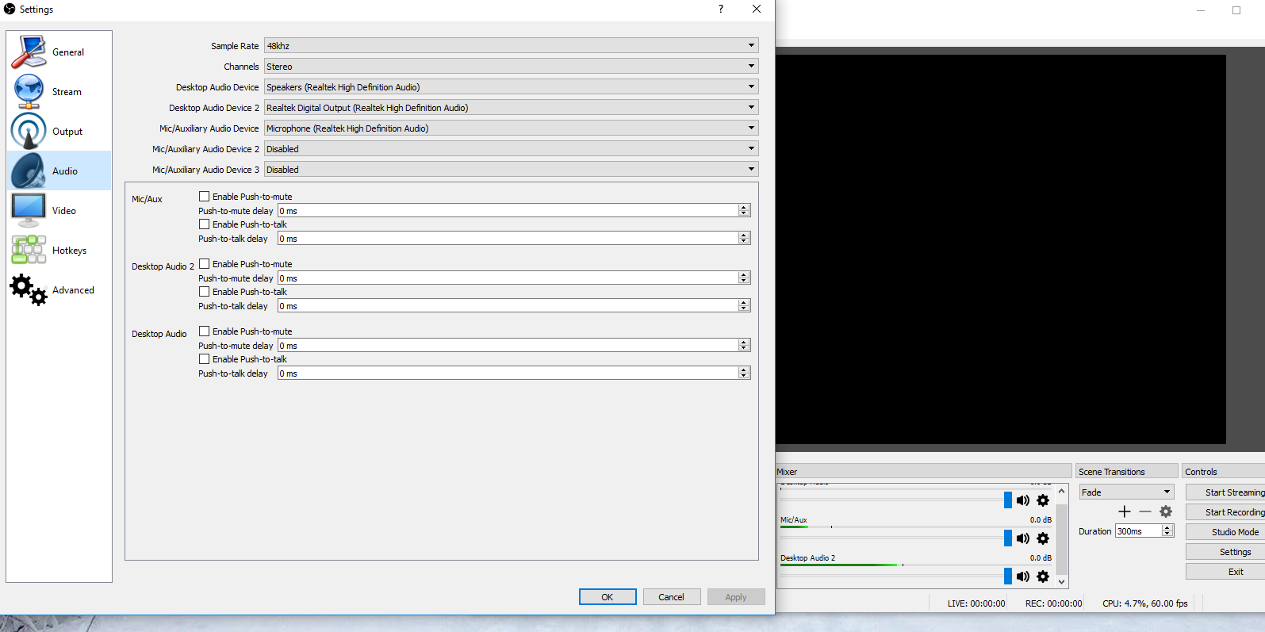The height and width of the screenshot is (632, 1265).
Task: Click Desktop Audio 2 Push-to-mute delay field
Action: point(508,278)
